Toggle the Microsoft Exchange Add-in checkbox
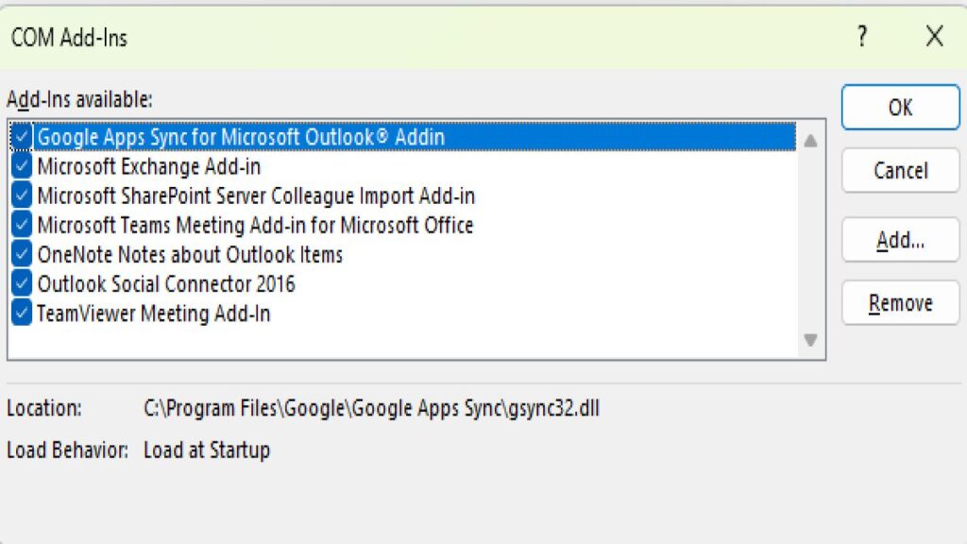The width and height of the screenshot is (967, 544). point(23,167)
